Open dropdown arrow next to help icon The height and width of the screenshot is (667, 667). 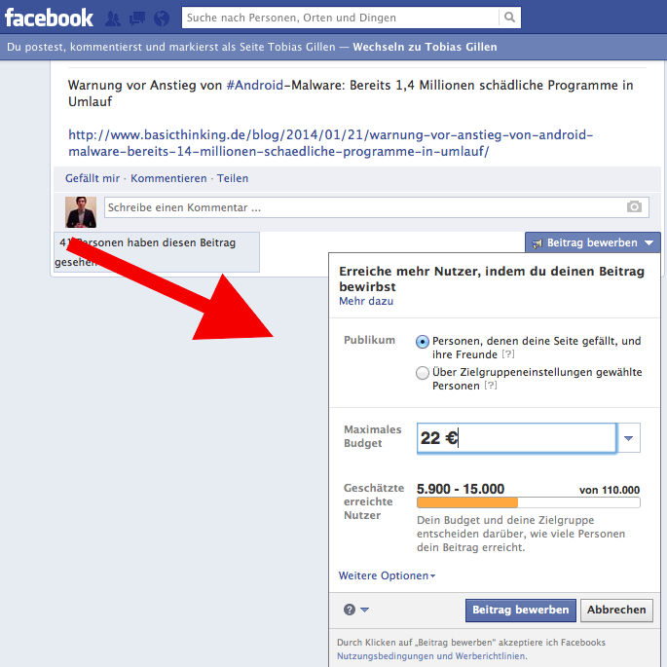pos(364,610)
